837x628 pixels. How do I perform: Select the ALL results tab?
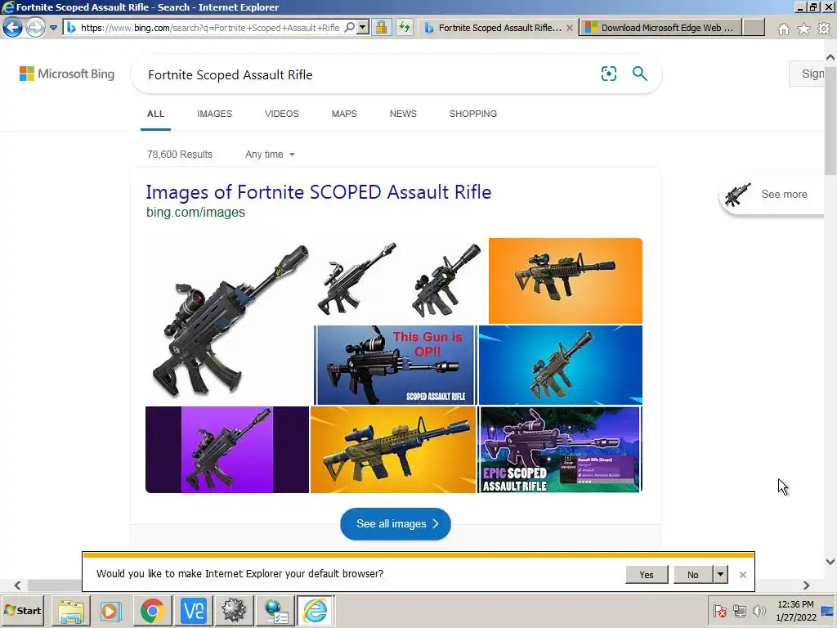tap(156, 114)
